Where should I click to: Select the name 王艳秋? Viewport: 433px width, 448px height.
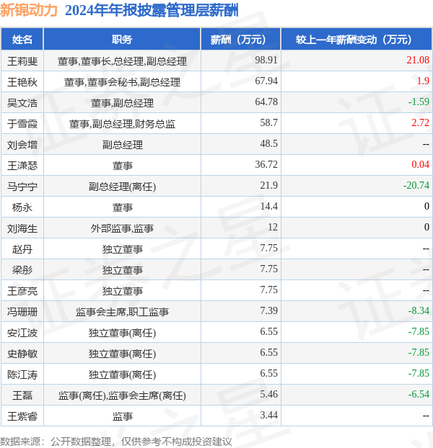pyautogui.click(x=22, y=82)
